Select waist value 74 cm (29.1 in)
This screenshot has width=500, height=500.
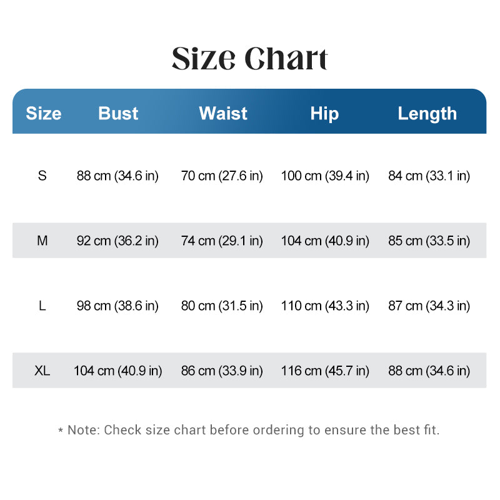[x=222, y=241]
